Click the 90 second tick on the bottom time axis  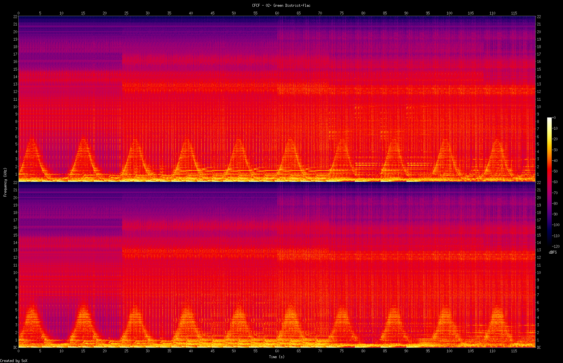pyautogui.click(x=406, y=351)
